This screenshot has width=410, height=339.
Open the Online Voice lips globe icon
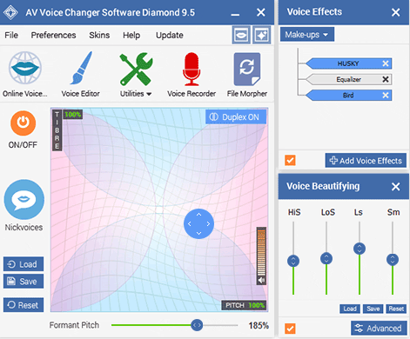[25, 69]
